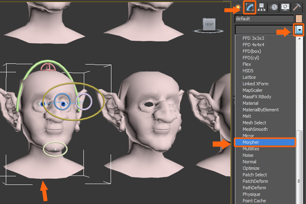Image resolution: width=306 pixels, height=204 pixels.
Task: Expand the Modifier List dropdown arrow
Action: pos(299,30)
